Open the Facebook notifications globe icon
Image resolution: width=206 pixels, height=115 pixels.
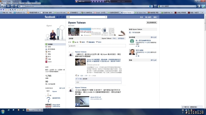(63, 17)
